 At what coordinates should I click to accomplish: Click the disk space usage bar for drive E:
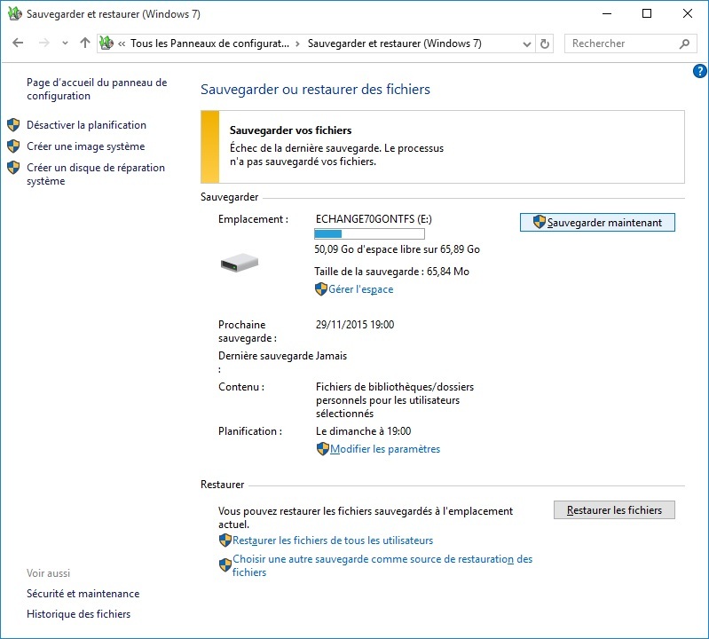(369, 233)
